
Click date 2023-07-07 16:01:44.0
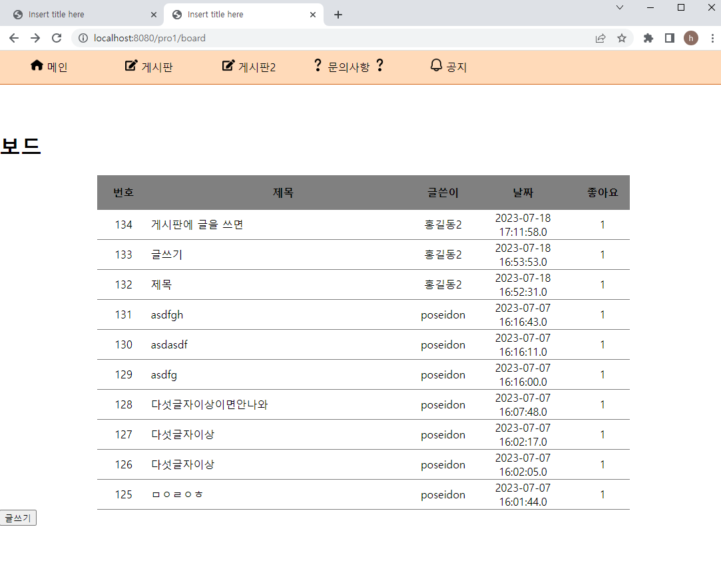(x=523, y=494)
